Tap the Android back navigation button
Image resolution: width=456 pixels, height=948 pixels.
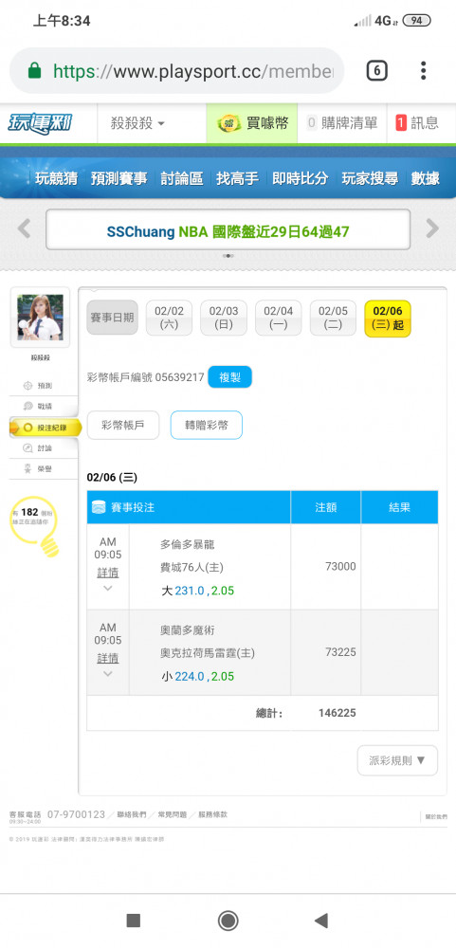click(321, 921)
